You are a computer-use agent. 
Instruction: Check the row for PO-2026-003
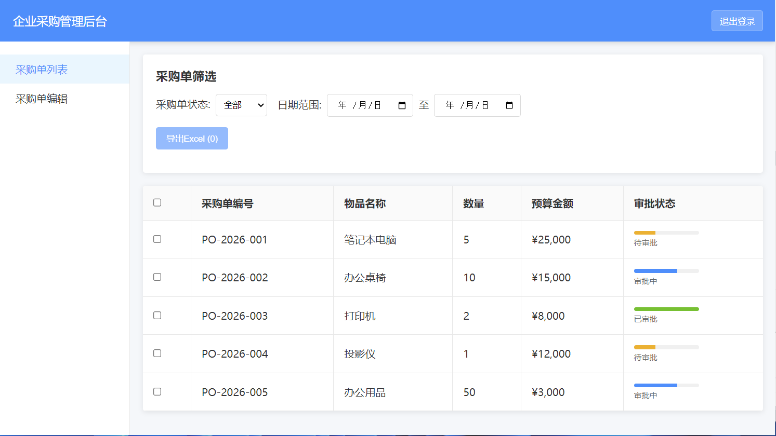(x=157, y=315)
